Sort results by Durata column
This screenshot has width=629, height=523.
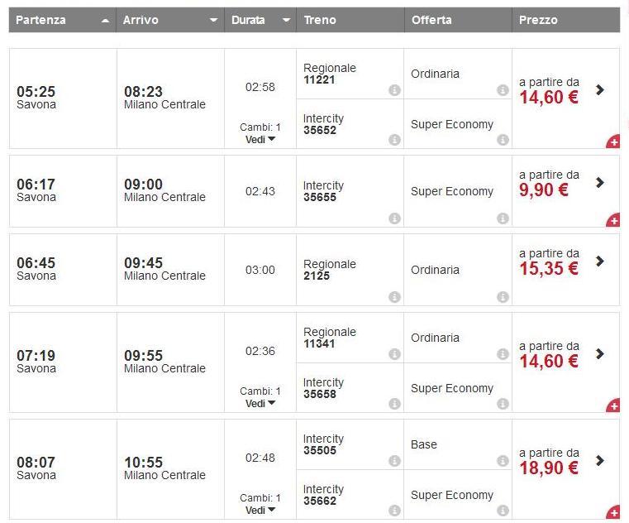click(260, 20)
